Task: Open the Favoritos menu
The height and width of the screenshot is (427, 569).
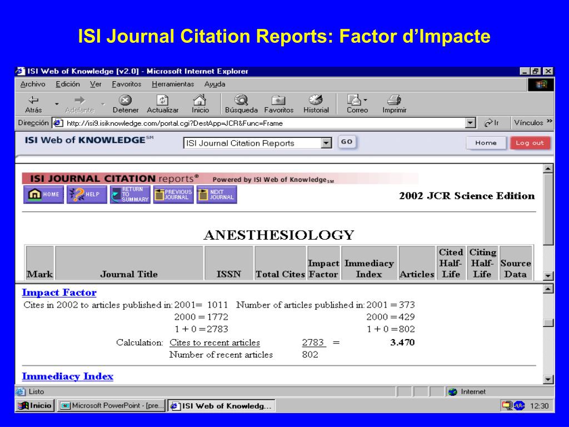Action: [126, 85]
